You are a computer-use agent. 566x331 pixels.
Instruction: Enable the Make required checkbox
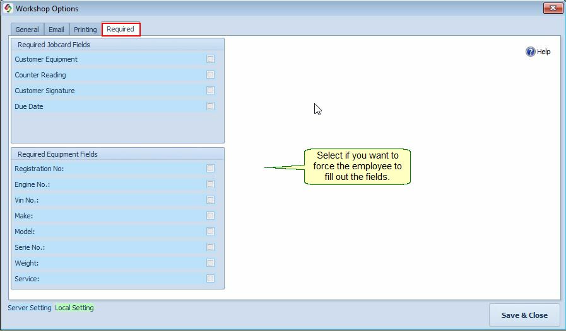211,216
